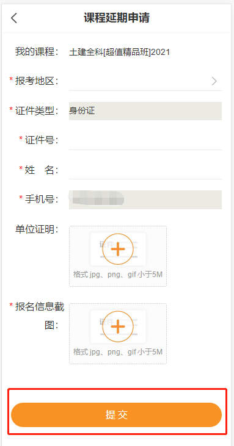The width and height of the screenshot is (234, 446).
Task: Tap the orange plus icon for 报名信息截图
Action: [x=118, y=326]
